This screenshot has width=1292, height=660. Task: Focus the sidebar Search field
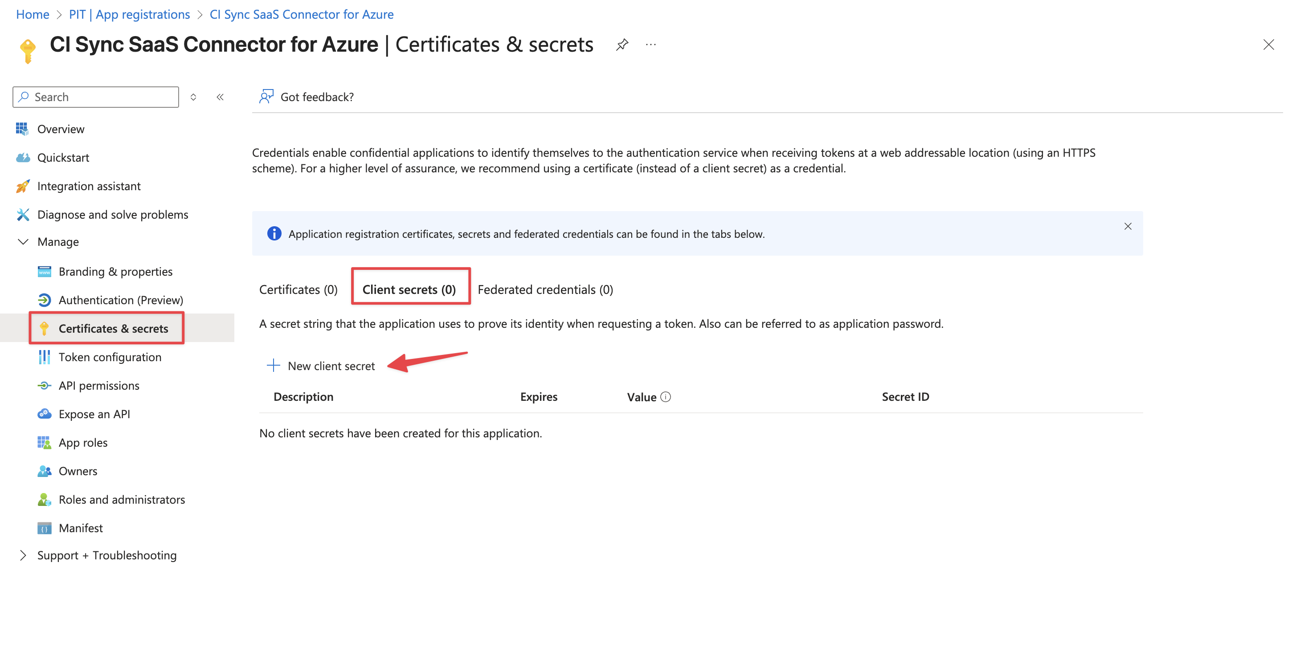pos(96,97)
